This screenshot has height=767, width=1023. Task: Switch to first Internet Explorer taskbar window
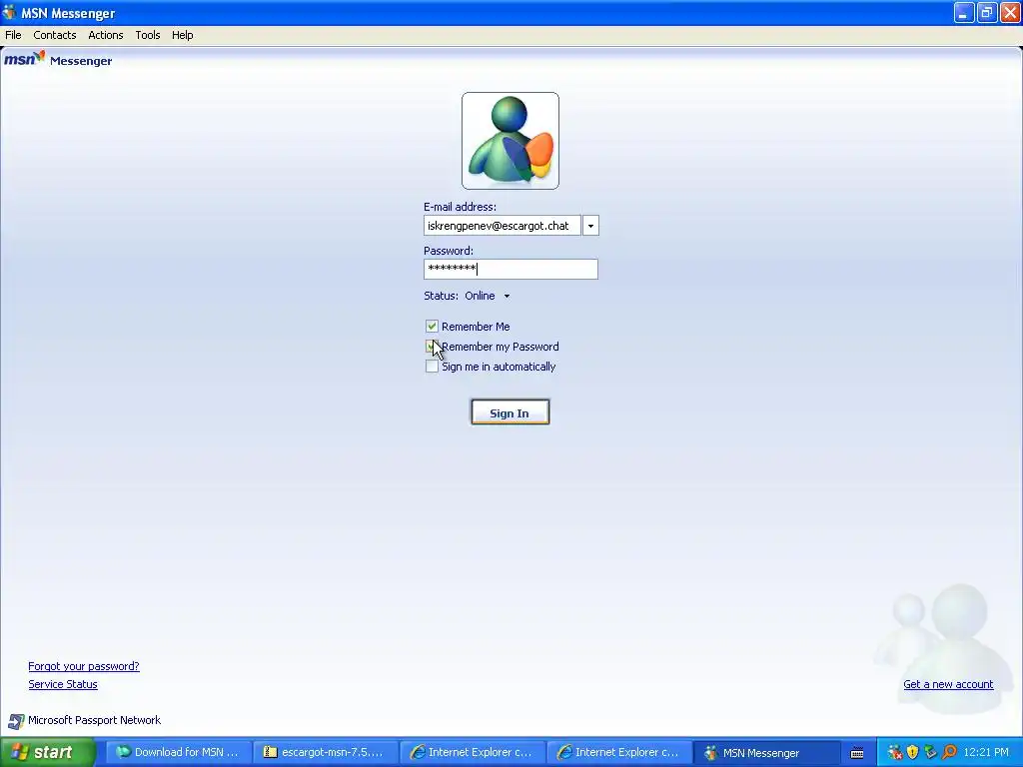[472, 753]
